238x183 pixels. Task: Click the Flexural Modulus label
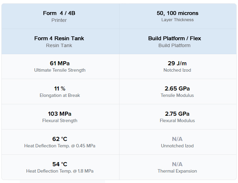click(x=177, y=121)
